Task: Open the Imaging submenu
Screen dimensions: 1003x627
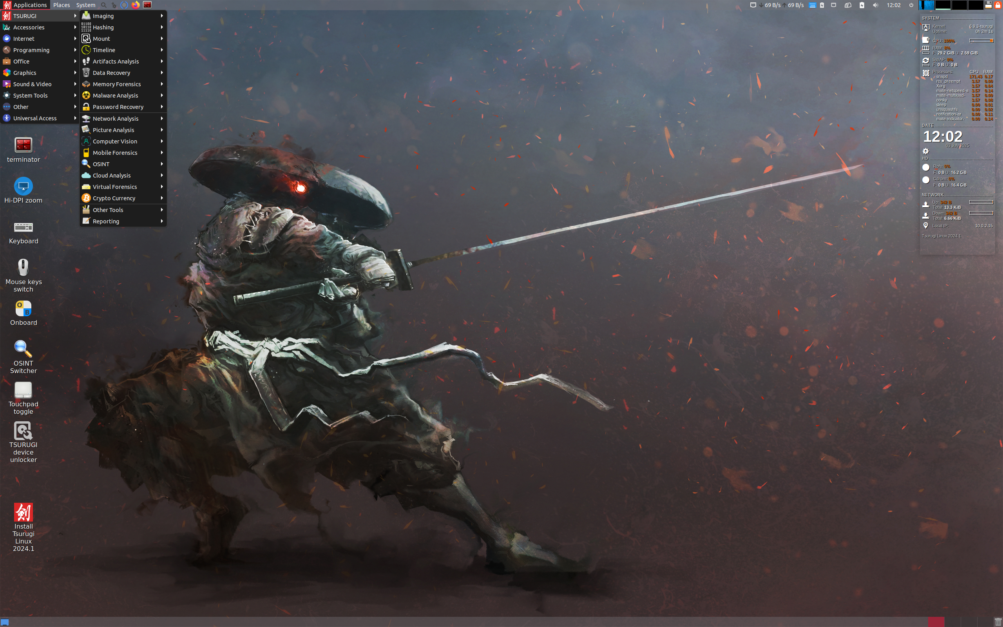Action: tap(123, 16)
